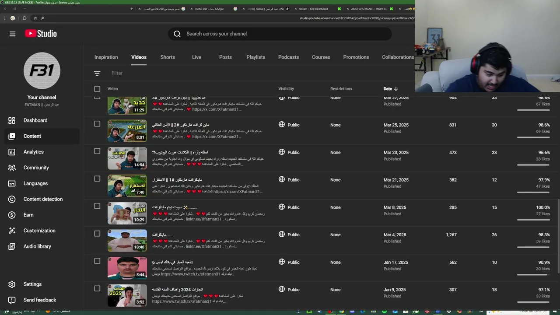Image resolution: width=560 pixels, height=315 pixels.
Task: Click the Customization wand icon
Action: point(12,231)
